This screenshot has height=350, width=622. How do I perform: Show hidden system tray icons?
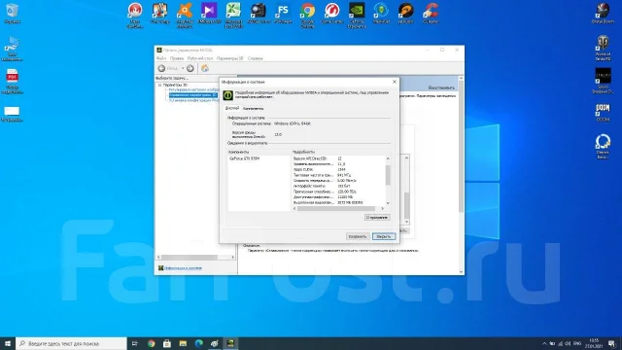544,343
